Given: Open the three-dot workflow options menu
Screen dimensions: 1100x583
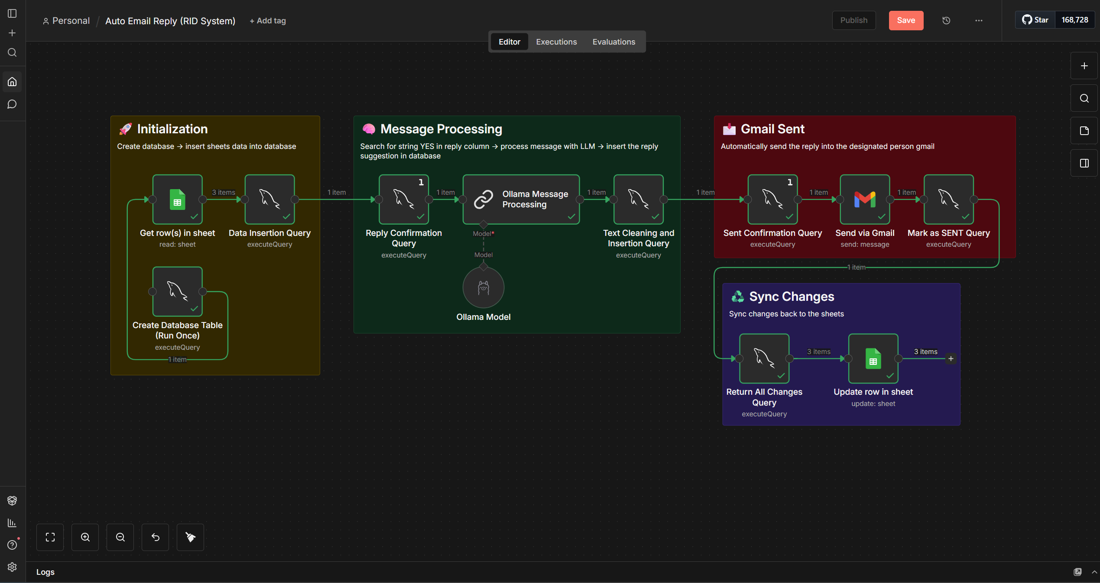Looking at the screenshot, I should pos(979,20).
